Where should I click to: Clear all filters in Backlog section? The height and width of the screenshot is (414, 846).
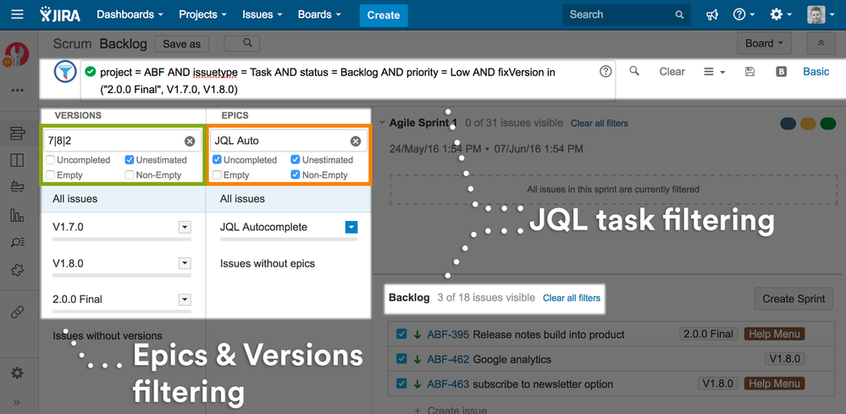572,298
